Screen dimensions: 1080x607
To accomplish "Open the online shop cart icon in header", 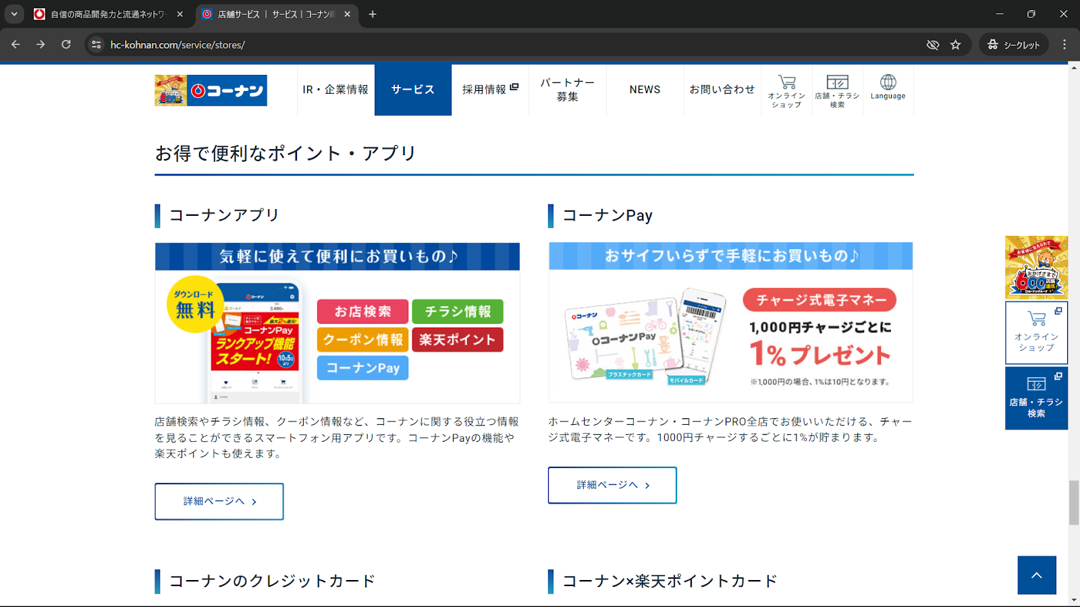I will (786, 91).
